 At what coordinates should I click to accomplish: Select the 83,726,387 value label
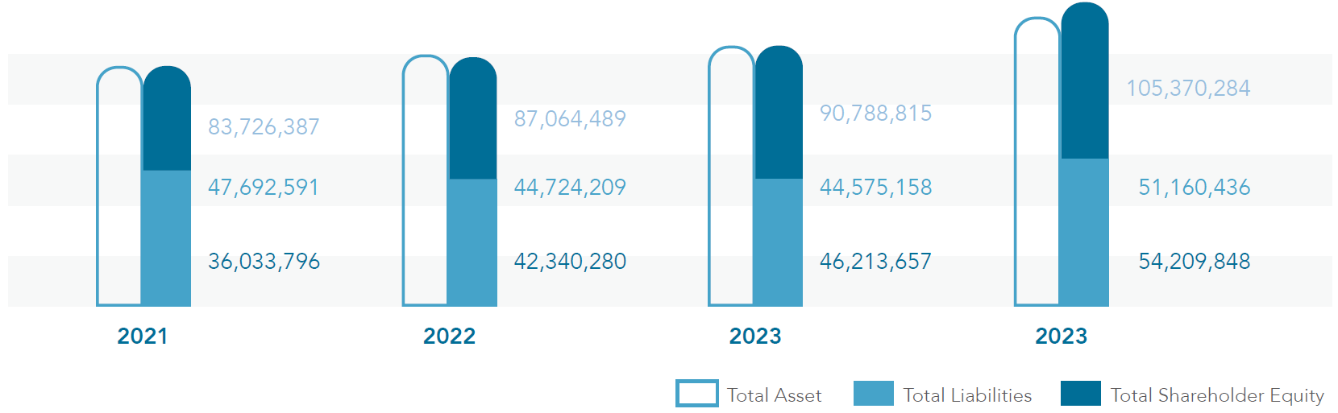pyautogui.click(x=264, y=127)
